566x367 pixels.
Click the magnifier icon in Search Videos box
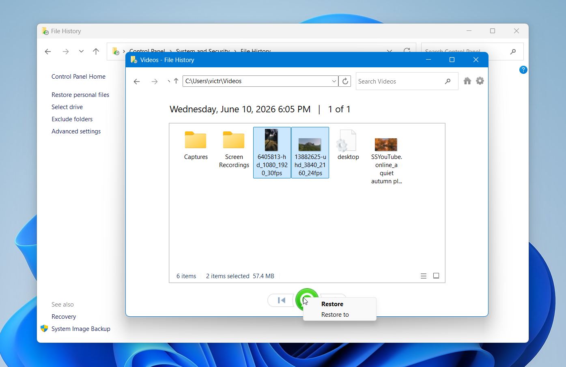(x=448, y=81)
